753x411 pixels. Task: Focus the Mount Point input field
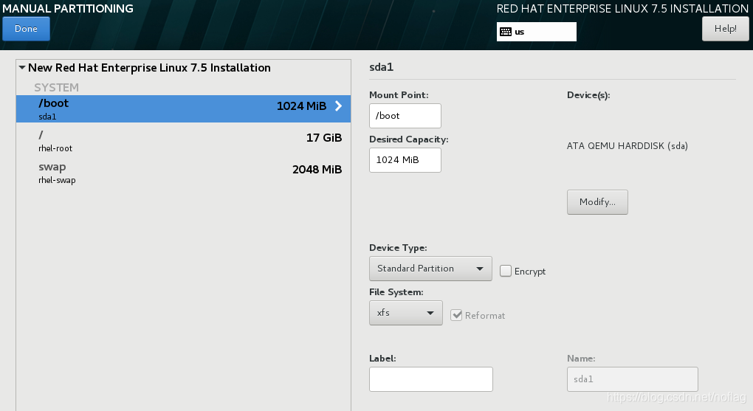click(405, 116)
